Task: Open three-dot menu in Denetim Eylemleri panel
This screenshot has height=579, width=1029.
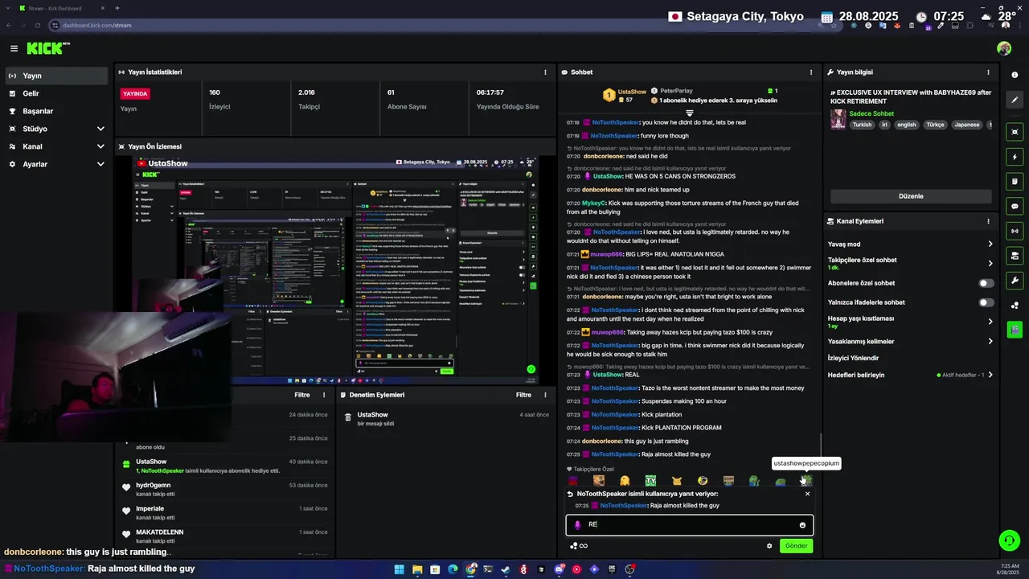Action: click(x=546, y=395)
